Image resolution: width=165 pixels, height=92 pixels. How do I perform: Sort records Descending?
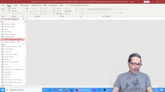[34, 11]
